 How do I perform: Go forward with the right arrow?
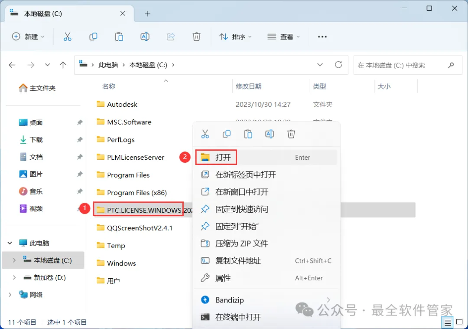click(x=31, y=65)
